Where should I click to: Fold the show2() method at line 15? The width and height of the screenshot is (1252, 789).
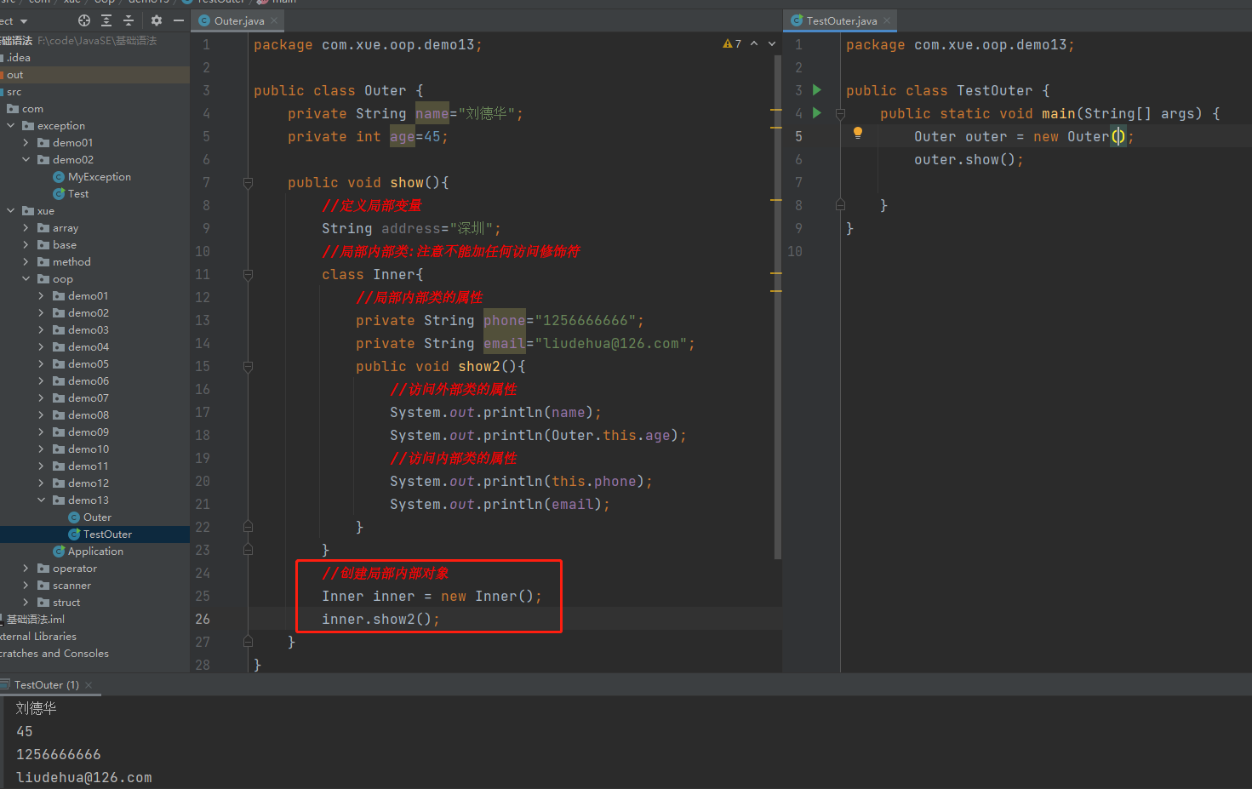click(248, 366)
